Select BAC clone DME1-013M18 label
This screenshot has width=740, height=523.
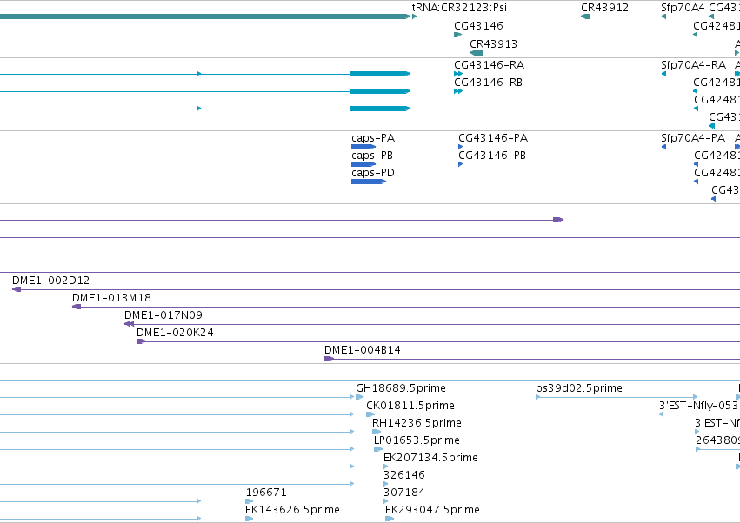point(111,298)
